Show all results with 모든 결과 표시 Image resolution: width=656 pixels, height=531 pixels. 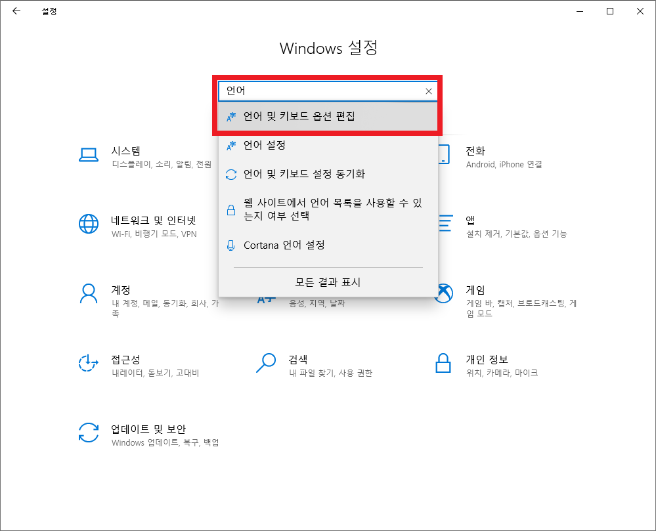(328, 282)
